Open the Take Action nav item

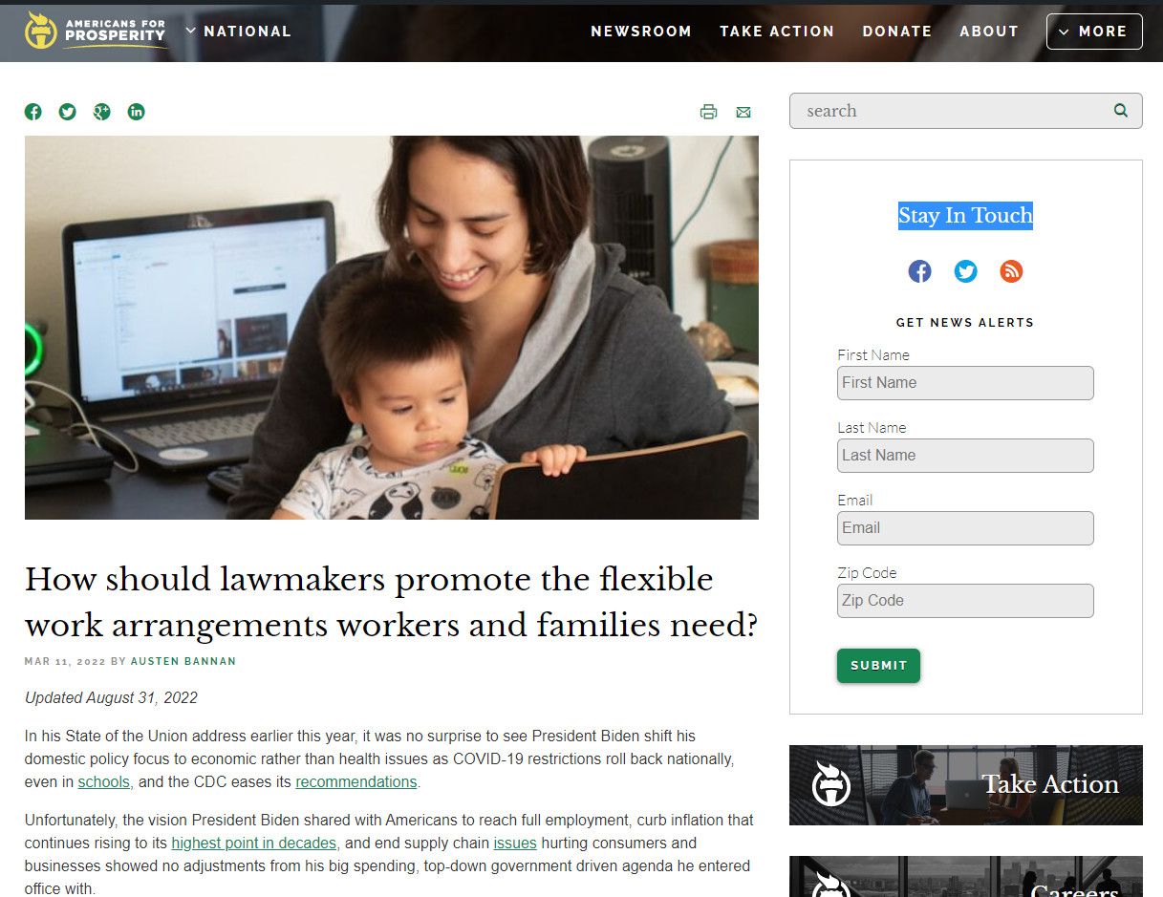point(777,32)
